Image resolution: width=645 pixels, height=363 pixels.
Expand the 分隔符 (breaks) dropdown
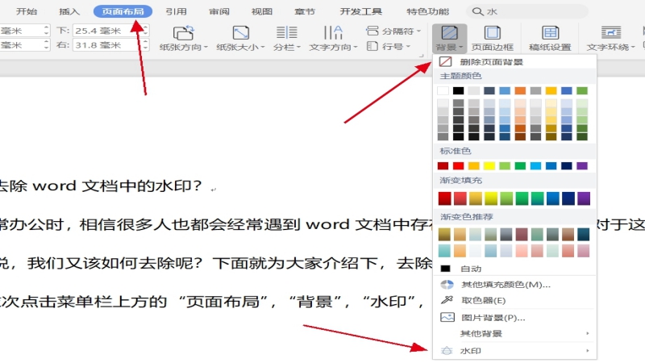(x=395, y=31)
